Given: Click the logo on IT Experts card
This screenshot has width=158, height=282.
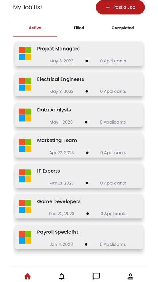Looking at the screenshot, I should coord(25,176).
